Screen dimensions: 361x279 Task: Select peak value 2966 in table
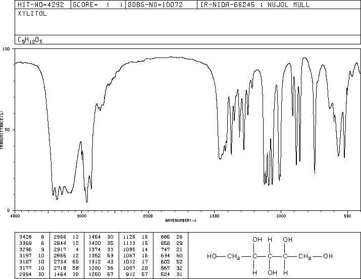pos(60,237)
